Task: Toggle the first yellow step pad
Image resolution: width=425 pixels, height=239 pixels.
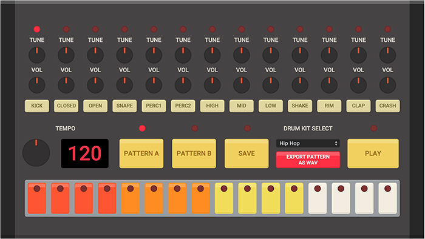Action: tap(224, 198)
